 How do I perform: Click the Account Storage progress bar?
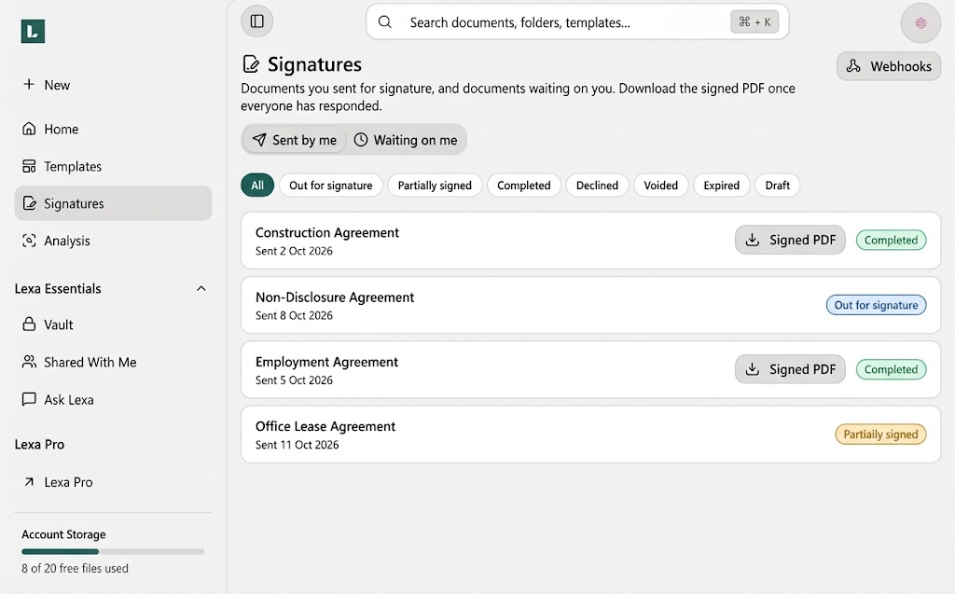click(x=113, y=551)
